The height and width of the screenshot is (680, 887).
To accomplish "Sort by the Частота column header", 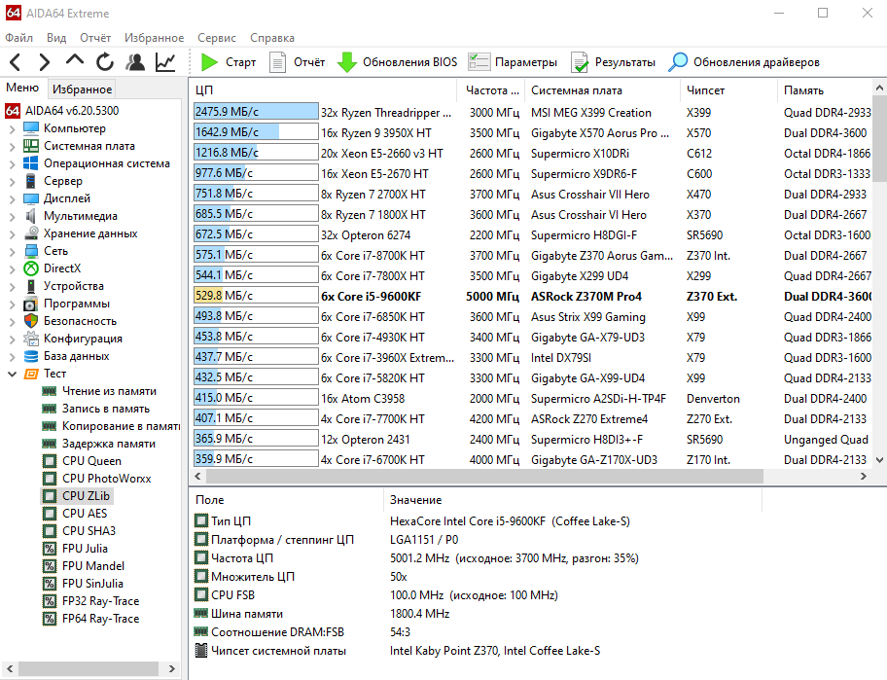I will coord(486,89).
